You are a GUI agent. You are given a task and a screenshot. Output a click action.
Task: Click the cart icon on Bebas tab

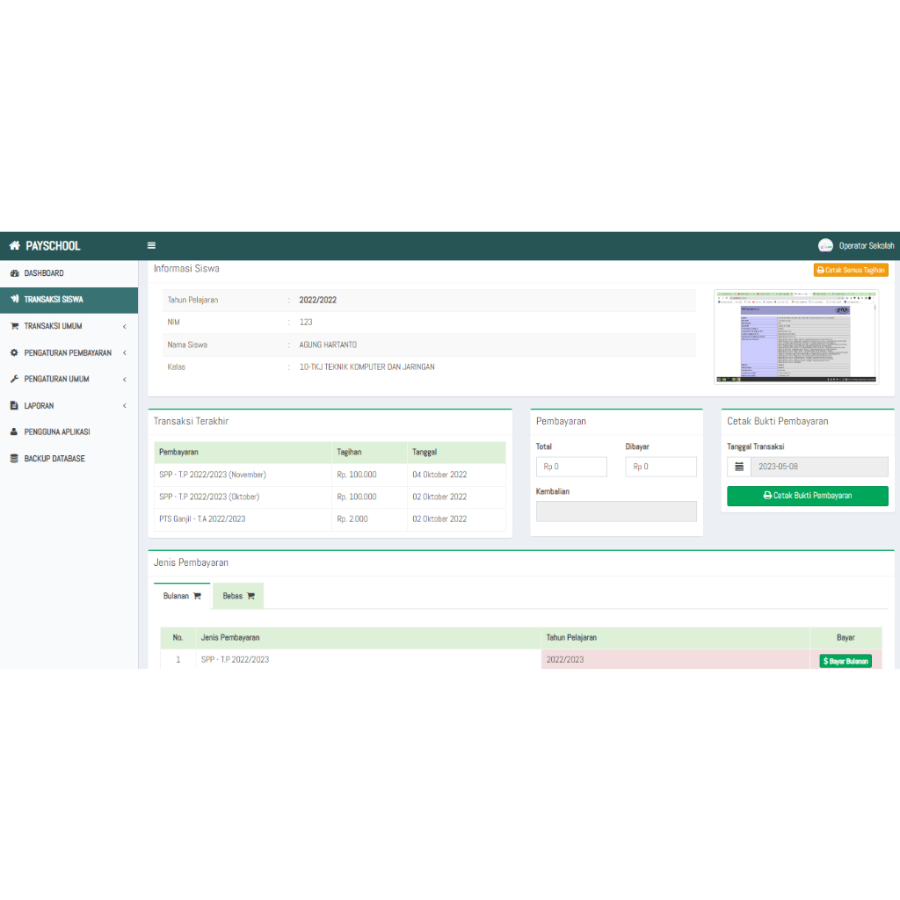pyautogui.click(x=250, y=596)
